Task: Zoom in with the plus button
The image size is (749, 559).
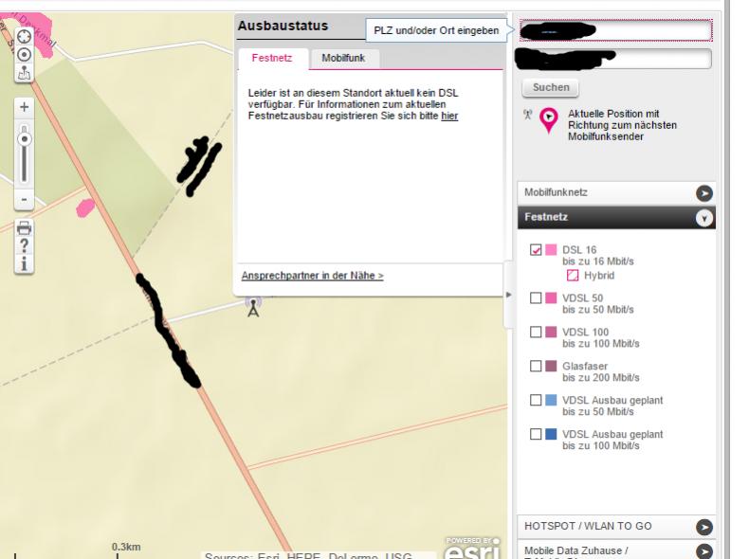Action: 25,107
